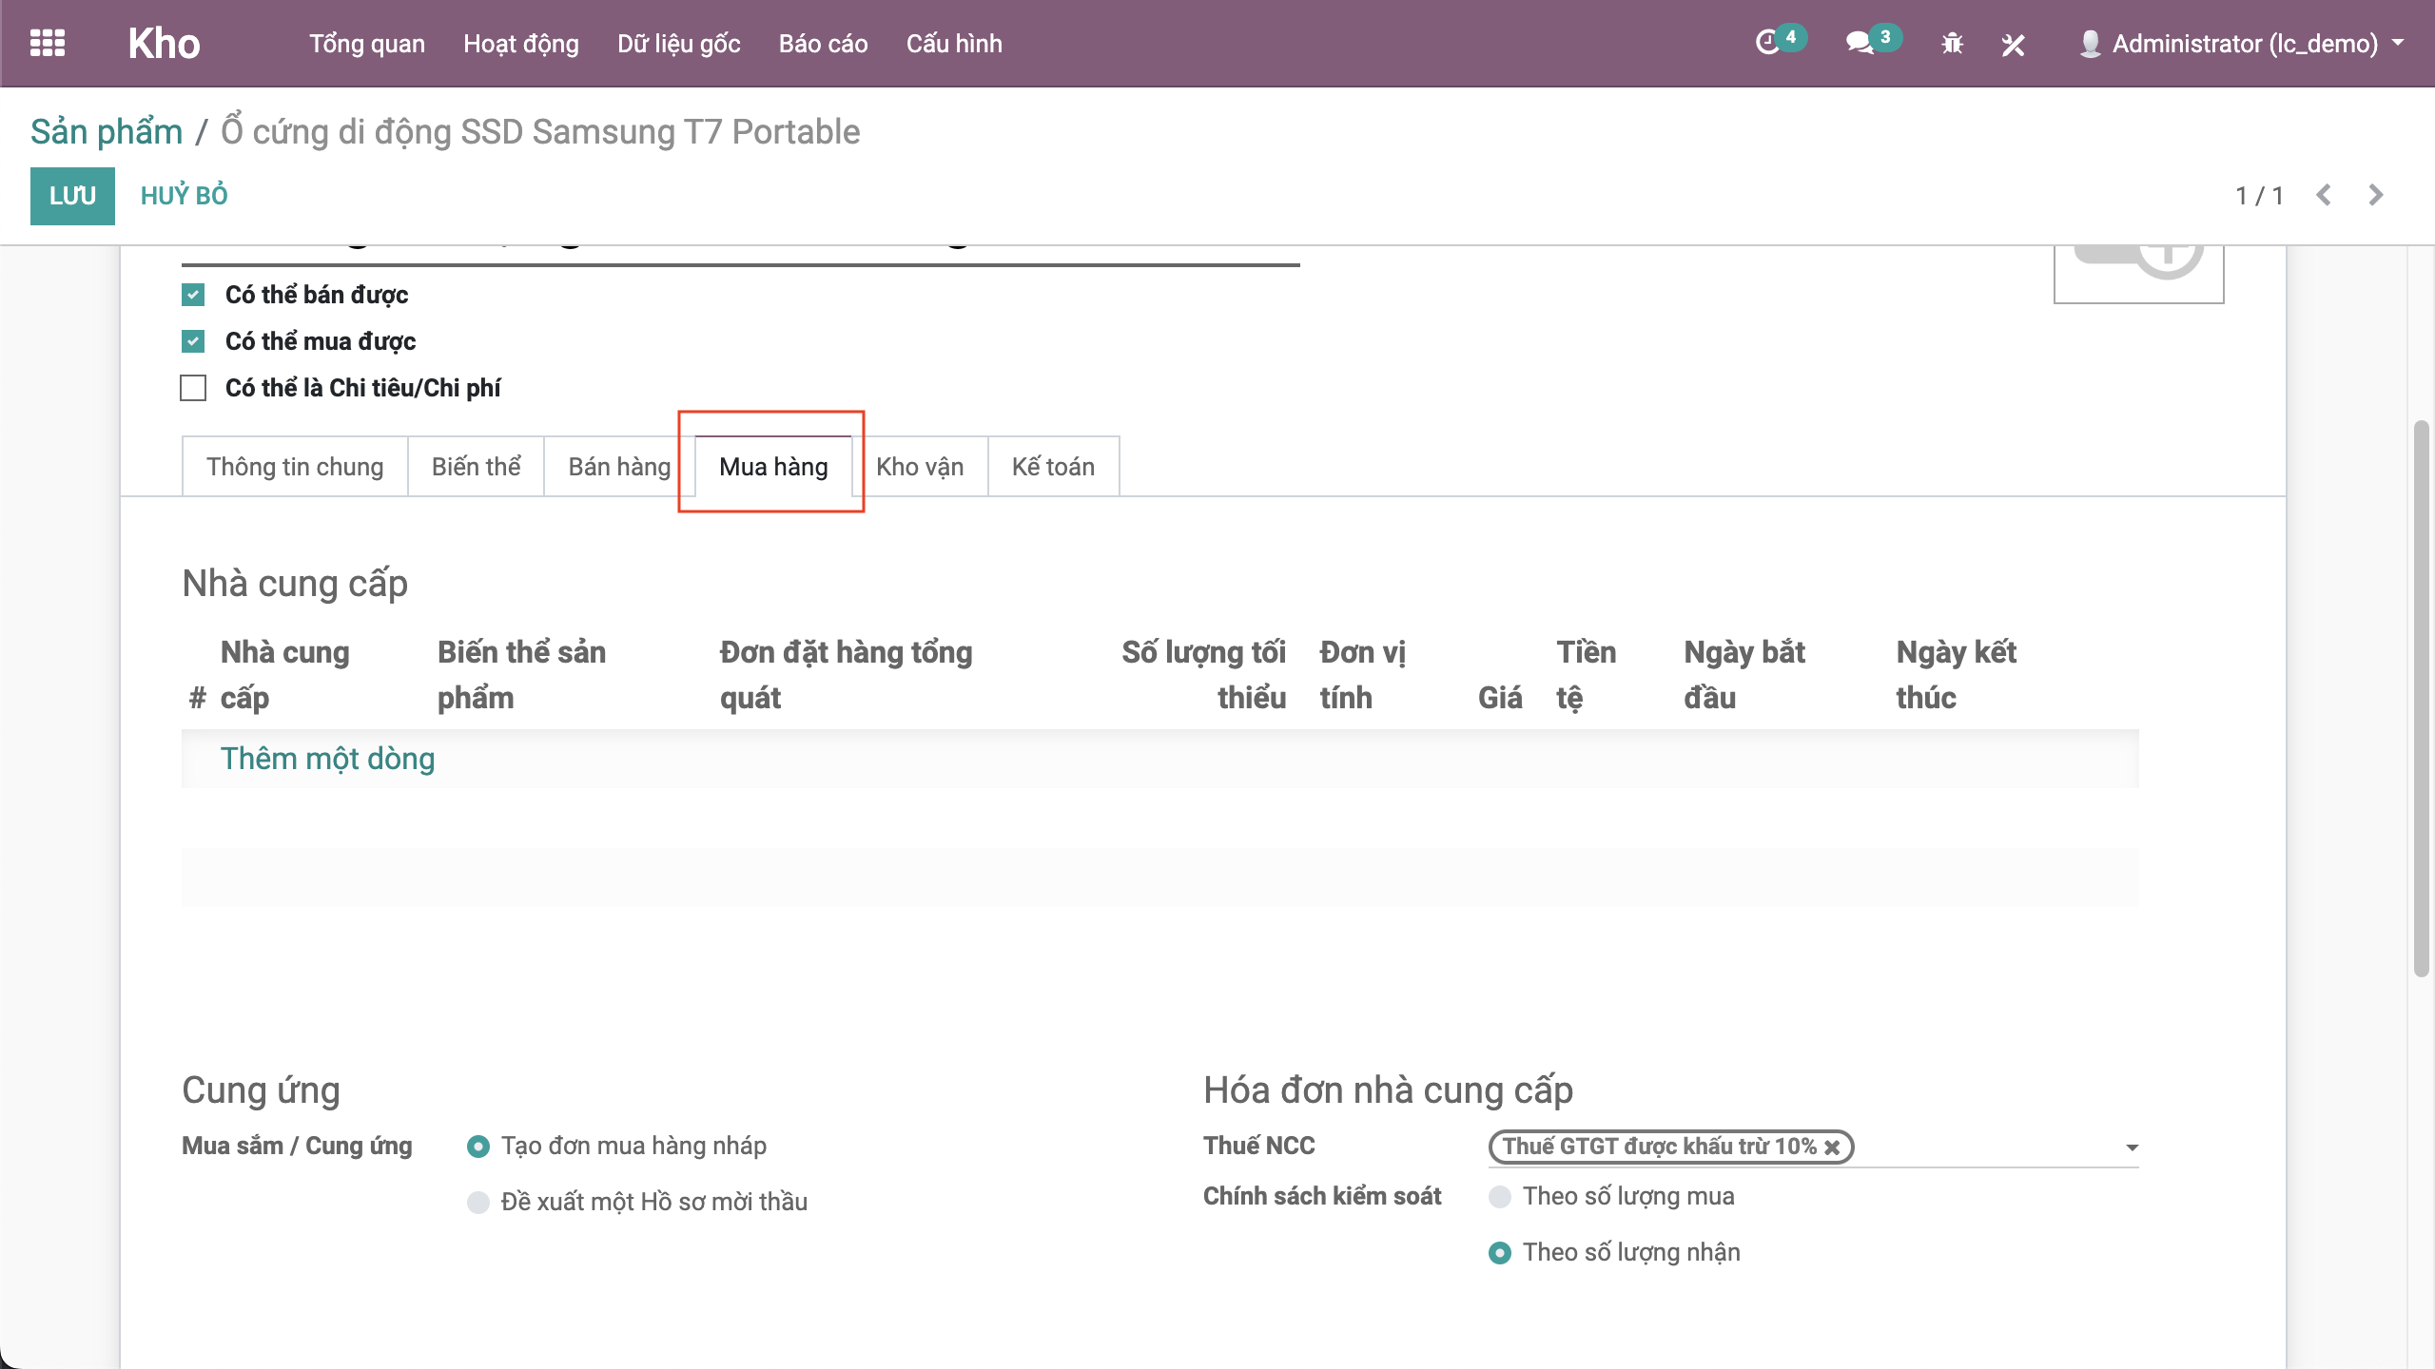Open the Cấu hình menu

(x=953, y=44)
